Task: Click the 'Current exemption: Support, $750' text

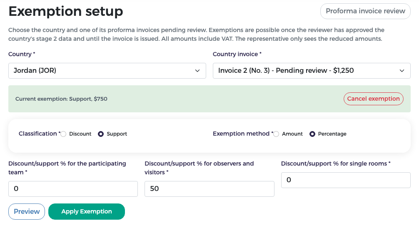Action: 61,99
